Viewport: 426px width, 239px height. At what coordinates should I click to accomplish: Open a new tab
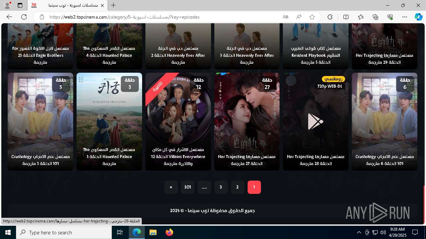pyautogui.click(x=113, y=5)
